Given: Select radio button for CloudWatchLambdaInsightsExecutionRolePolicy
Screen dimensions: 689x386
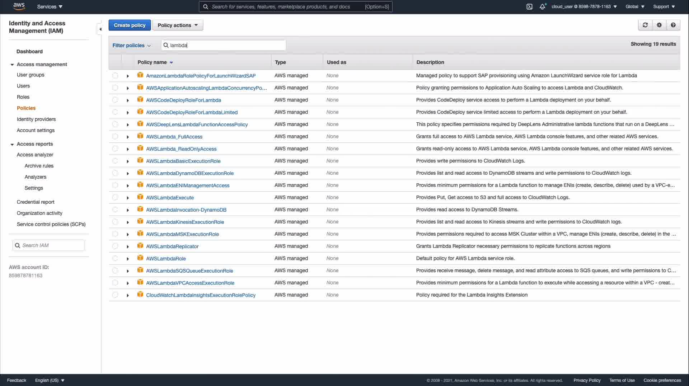Looking at the screenshot, I should coord(115,295).
